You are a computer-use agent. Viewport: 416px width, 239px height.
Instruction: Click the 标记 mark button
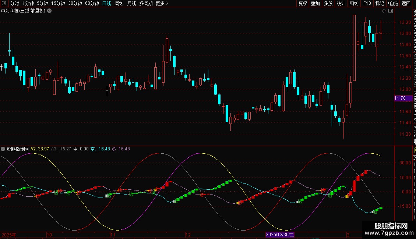point(380,3)
